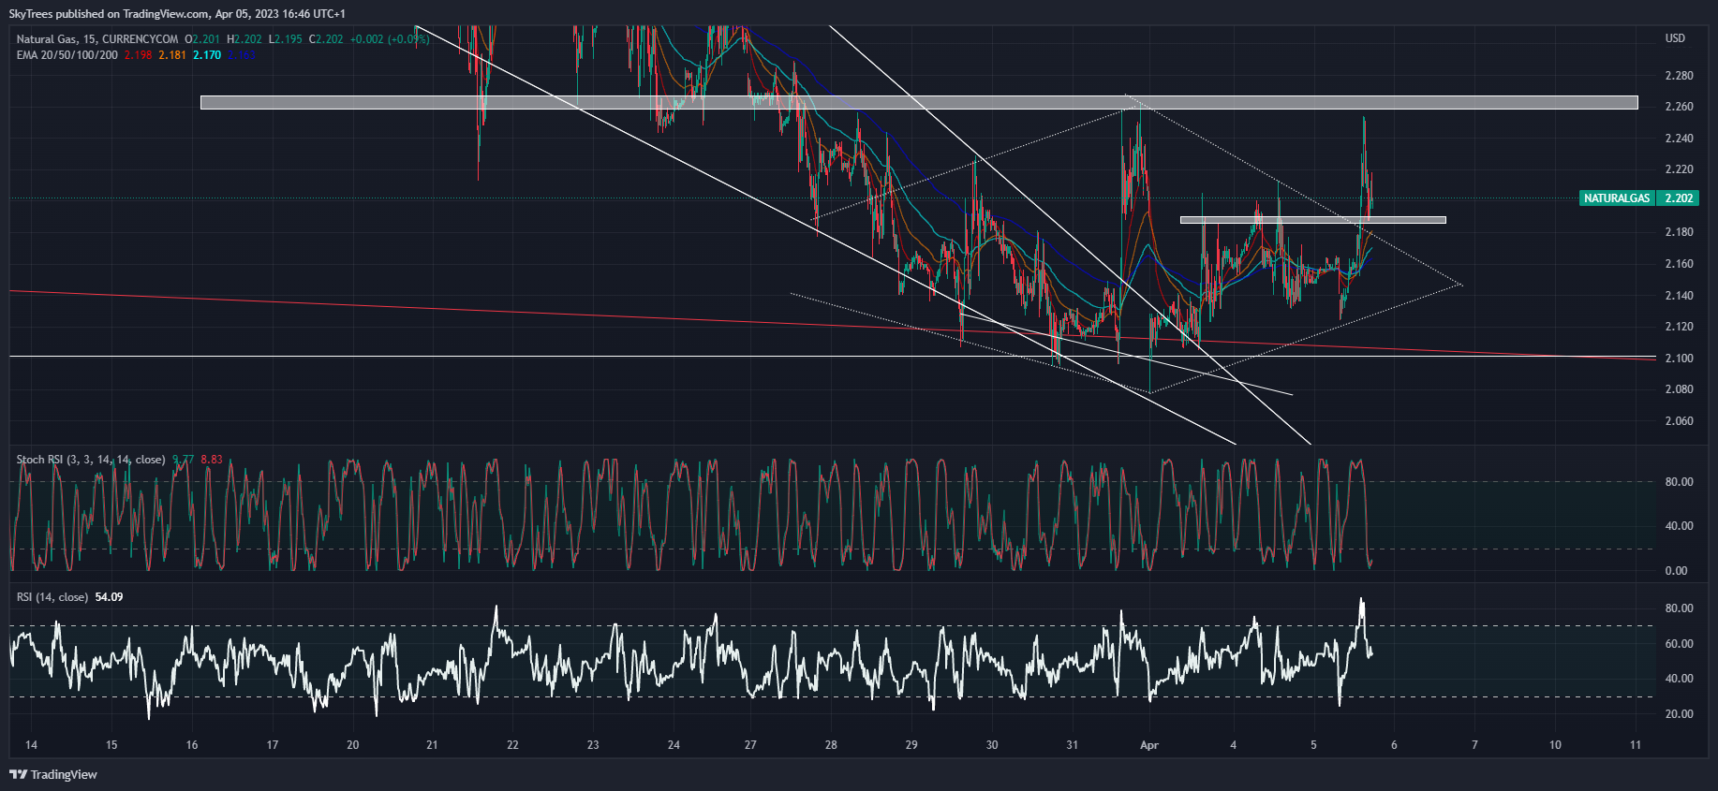Click date 24 on the time axis
Screen dimensions: 1718x791
click(674, 746)
